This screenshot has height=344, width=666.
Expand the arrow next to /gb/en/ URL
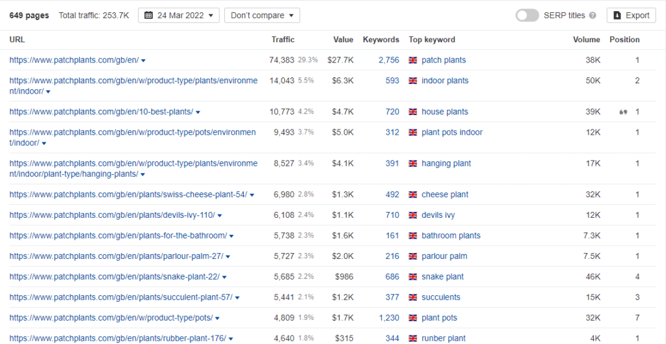pos(144,60)
